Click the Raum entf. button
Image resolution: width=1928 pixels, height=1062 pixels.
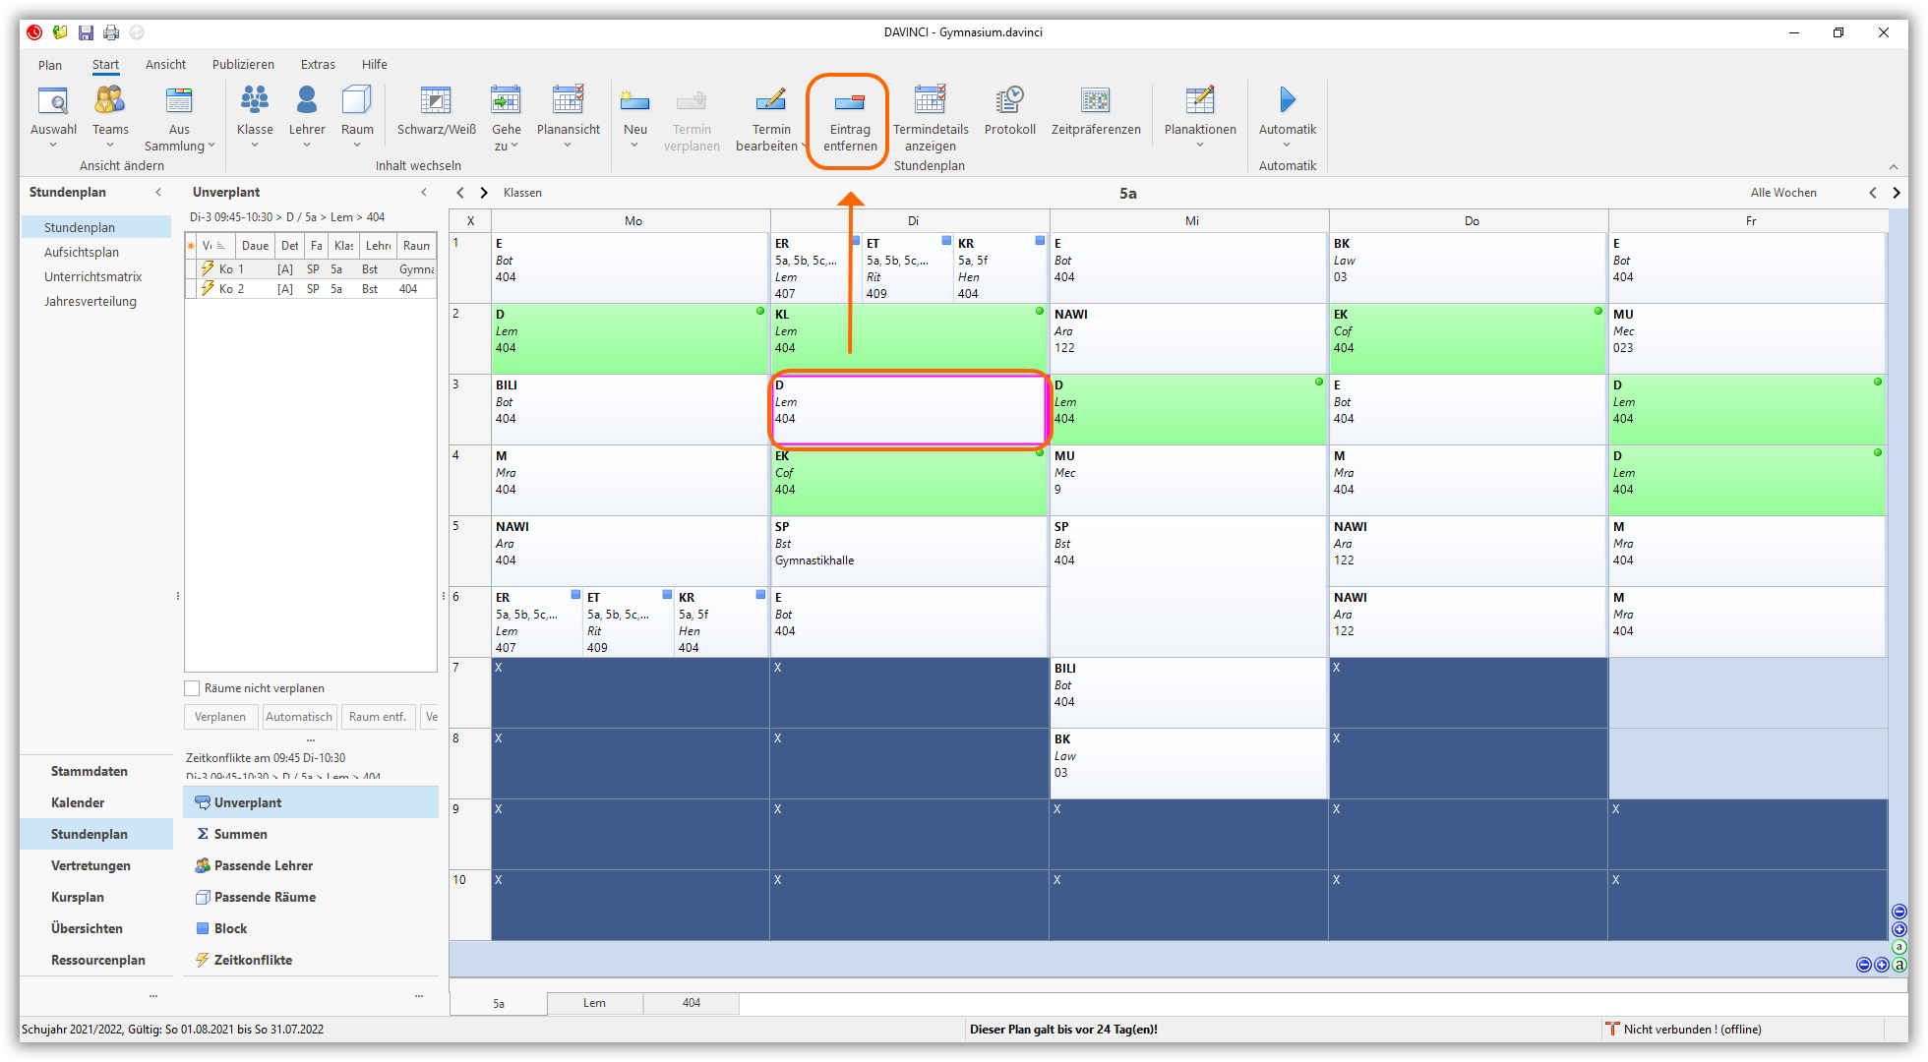(x=377, y=717)
